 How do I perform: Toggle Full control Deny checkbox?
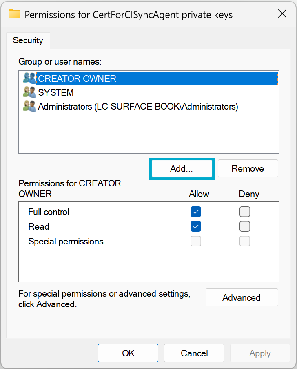[x=245, y=212]
